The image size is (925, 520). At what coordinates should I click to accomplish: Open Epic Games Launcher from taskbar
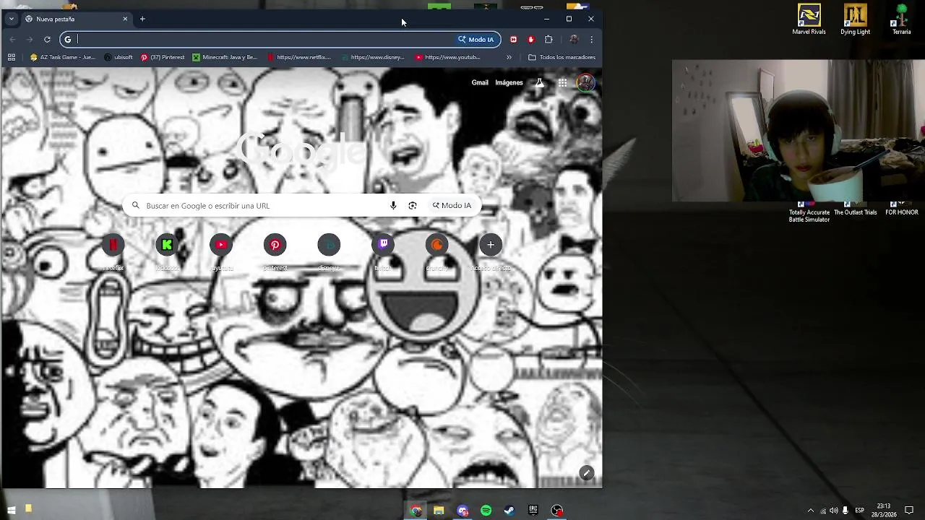[533, 511]
